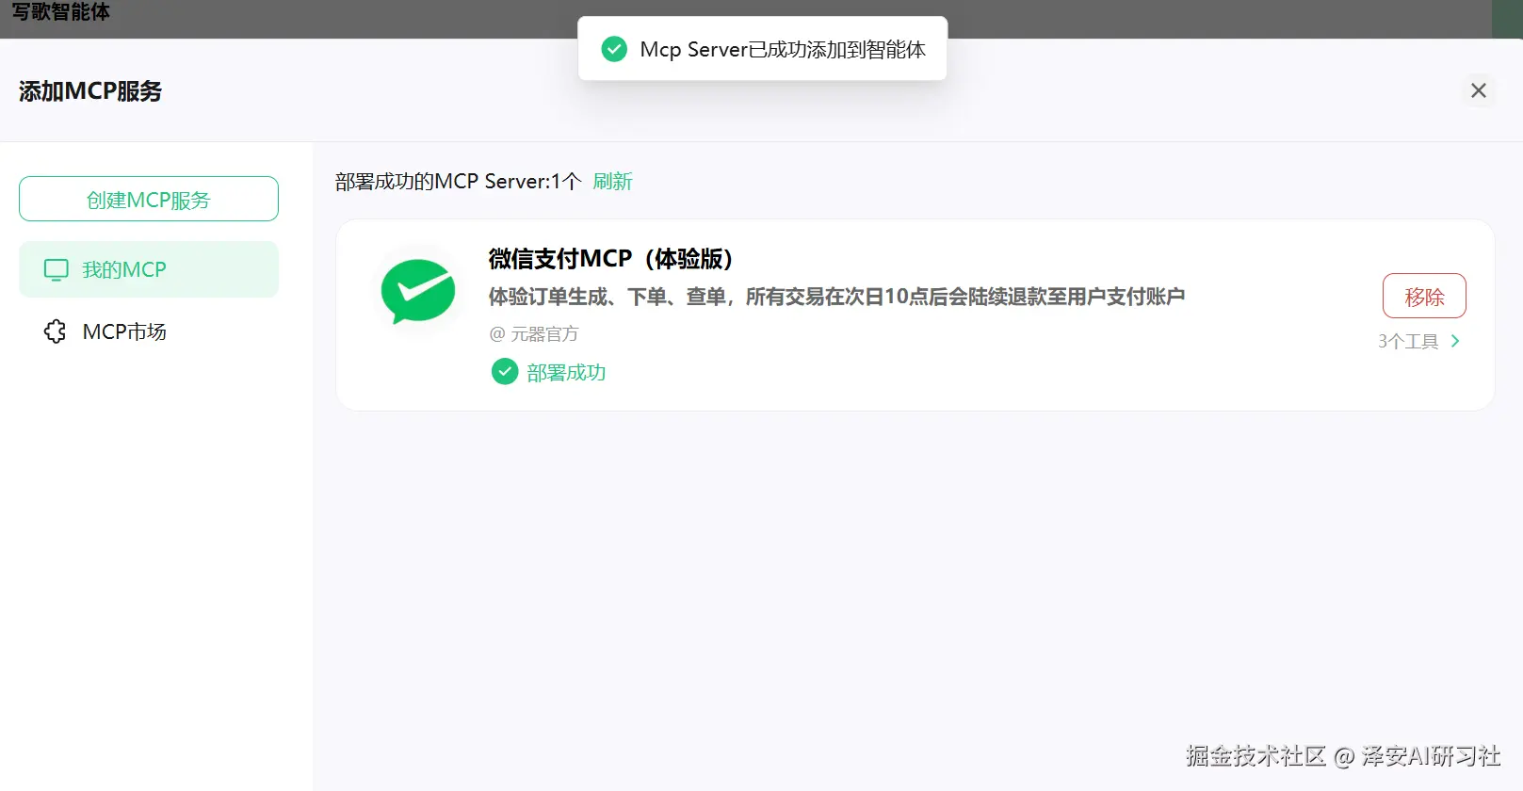
Task: Refresh the deployed MCP Server list
Action: [612, 181]
